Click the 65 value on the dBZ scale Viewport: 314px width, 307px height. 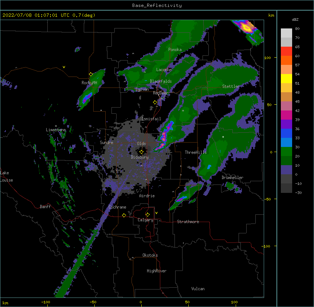coord(297,47)
